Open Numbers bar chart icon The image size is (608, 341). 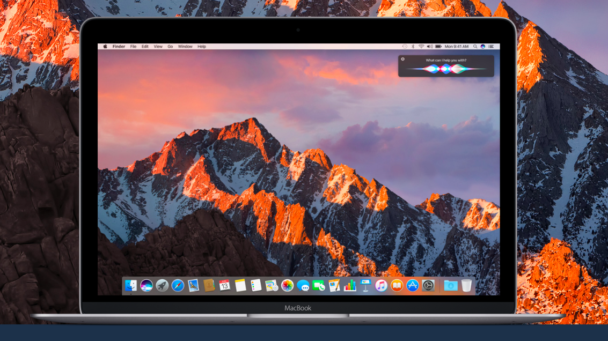coord(350,286)
